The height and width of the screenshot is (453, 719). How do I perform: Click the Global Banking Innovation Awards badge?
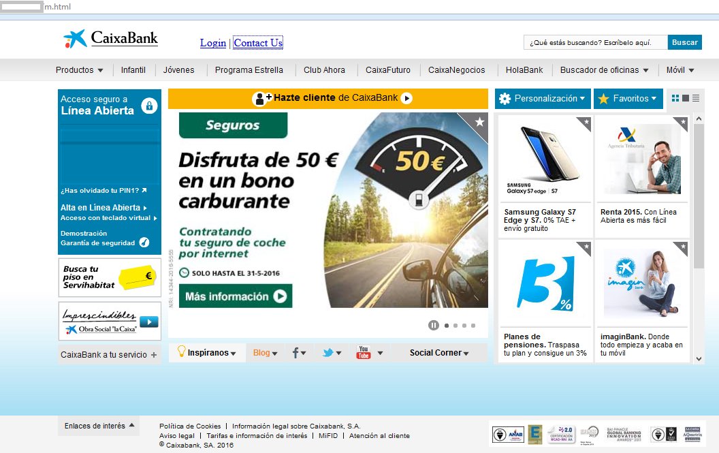point(624,434)
